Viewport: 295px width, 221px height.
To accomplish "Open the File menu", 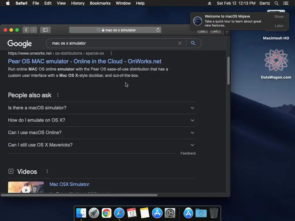I will tap(36, 3).
